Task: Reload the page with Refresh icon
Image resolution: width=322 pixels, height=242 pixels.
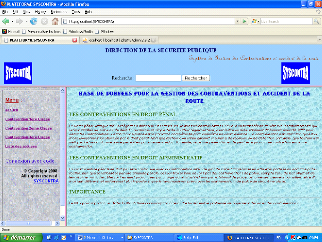Action: tap(34, 21)
